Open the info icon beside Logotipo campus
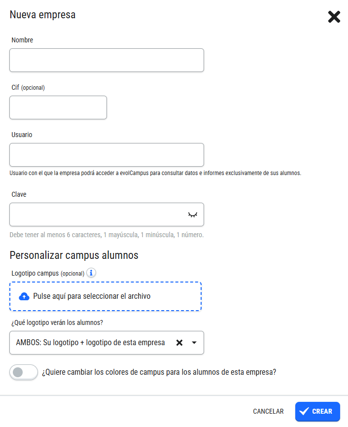 (x=91, y=273)
